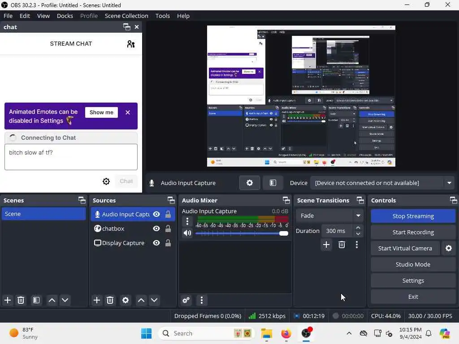
Task: Open Settings from Controls
Action: (413, 280)
